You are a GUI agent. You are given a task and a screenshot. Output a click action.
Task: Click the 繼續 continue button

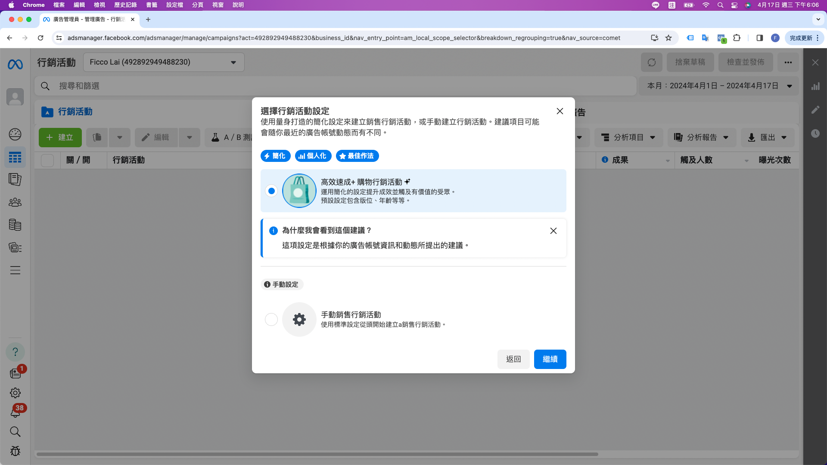[x=550, y=359]
